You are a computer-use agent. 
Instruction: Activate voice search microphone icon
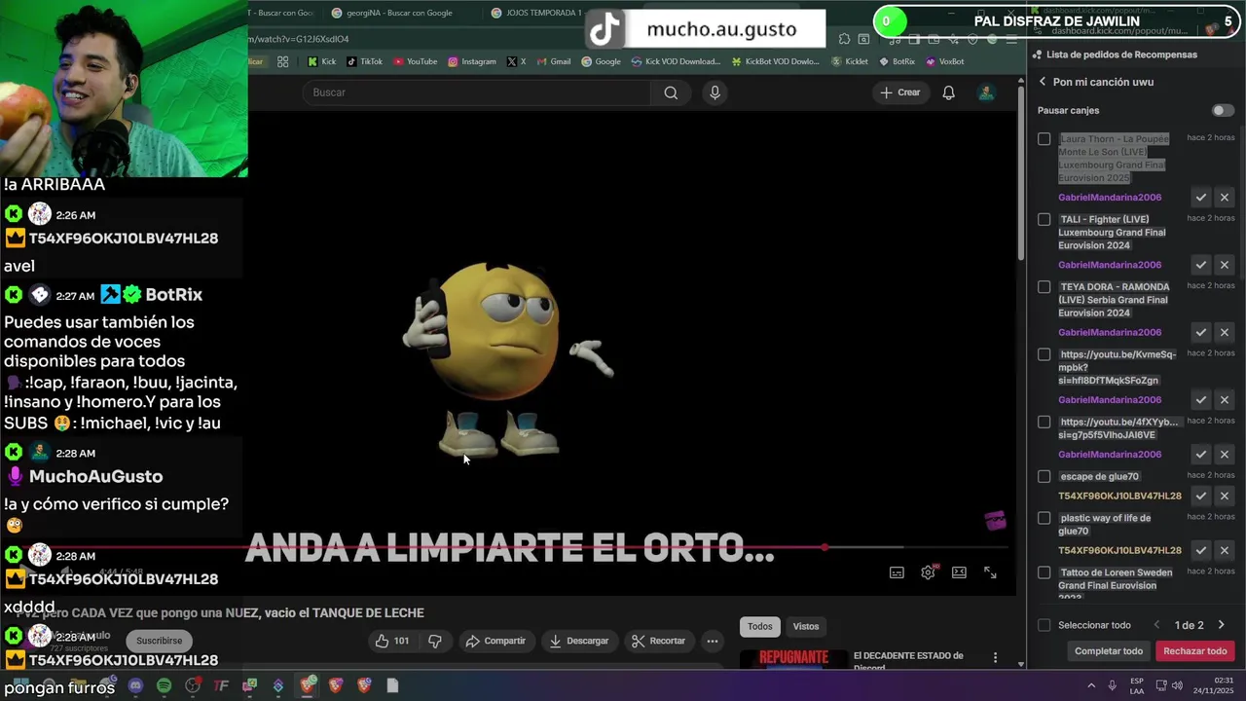click(715, 92)
